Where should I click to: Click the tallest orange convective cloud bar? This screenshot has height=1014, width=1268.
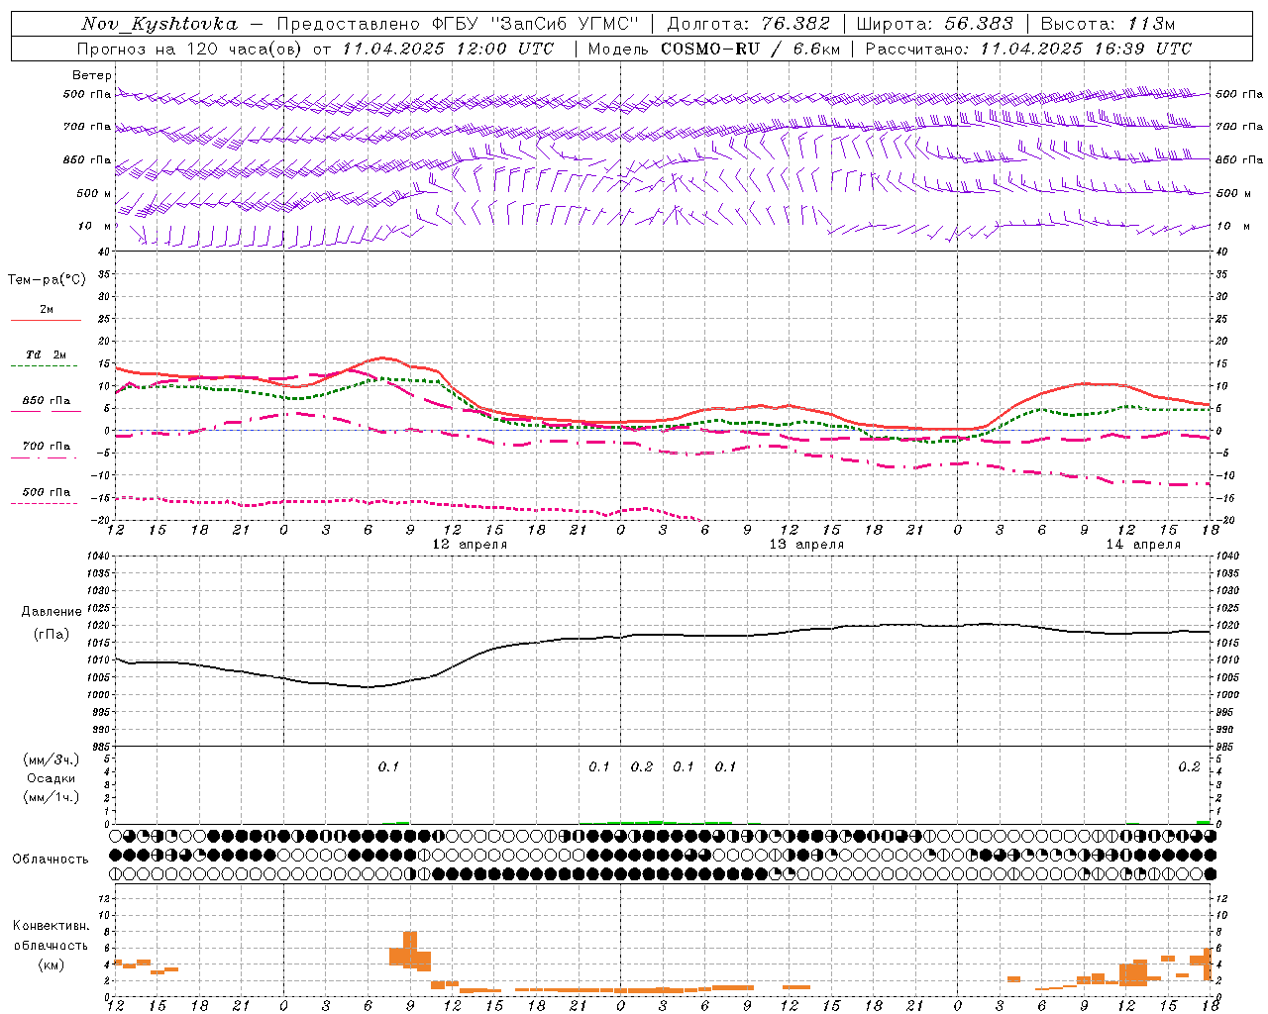pyautogui.click(x=410, y=949)
